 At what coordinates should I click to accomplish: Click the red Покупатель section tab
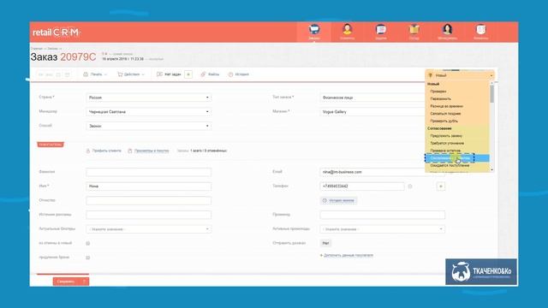tap(51, 145)
